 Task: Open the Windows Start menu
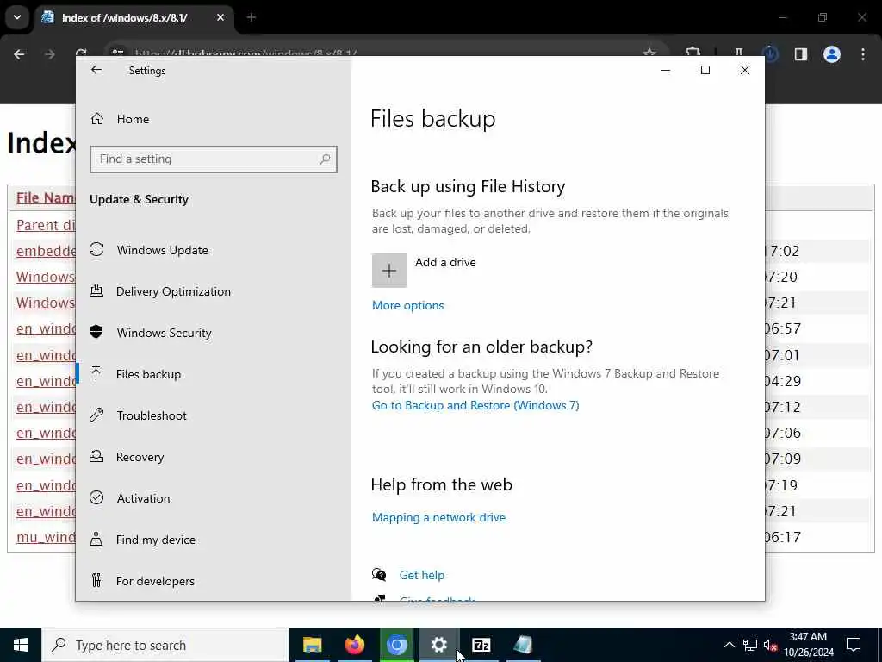point(21,645)
